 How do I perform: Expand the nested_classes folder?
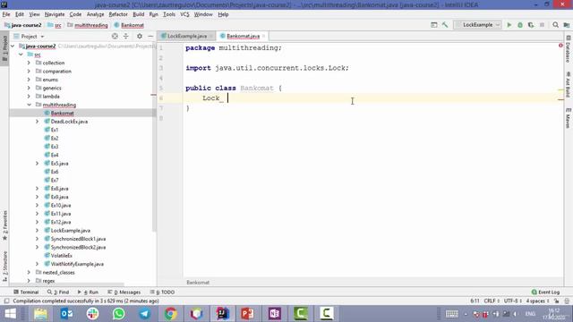[29, 272]
